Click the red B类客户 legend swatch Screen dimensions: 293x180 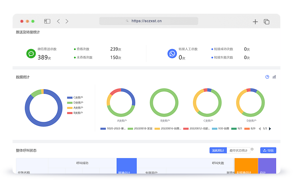tap(70, 113)
